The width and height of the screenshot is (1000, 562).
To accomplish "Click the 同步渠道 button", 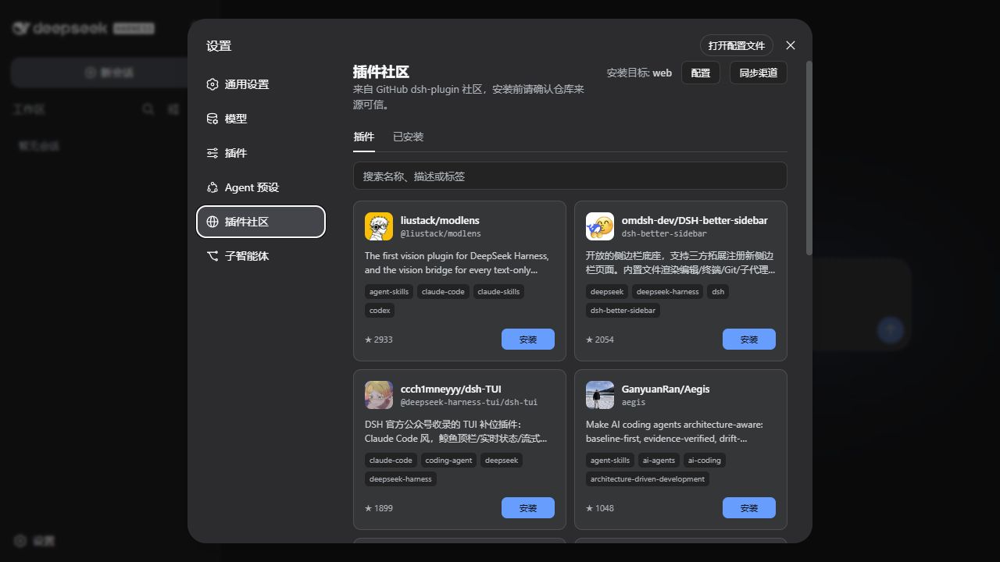I will click(759, 73).
